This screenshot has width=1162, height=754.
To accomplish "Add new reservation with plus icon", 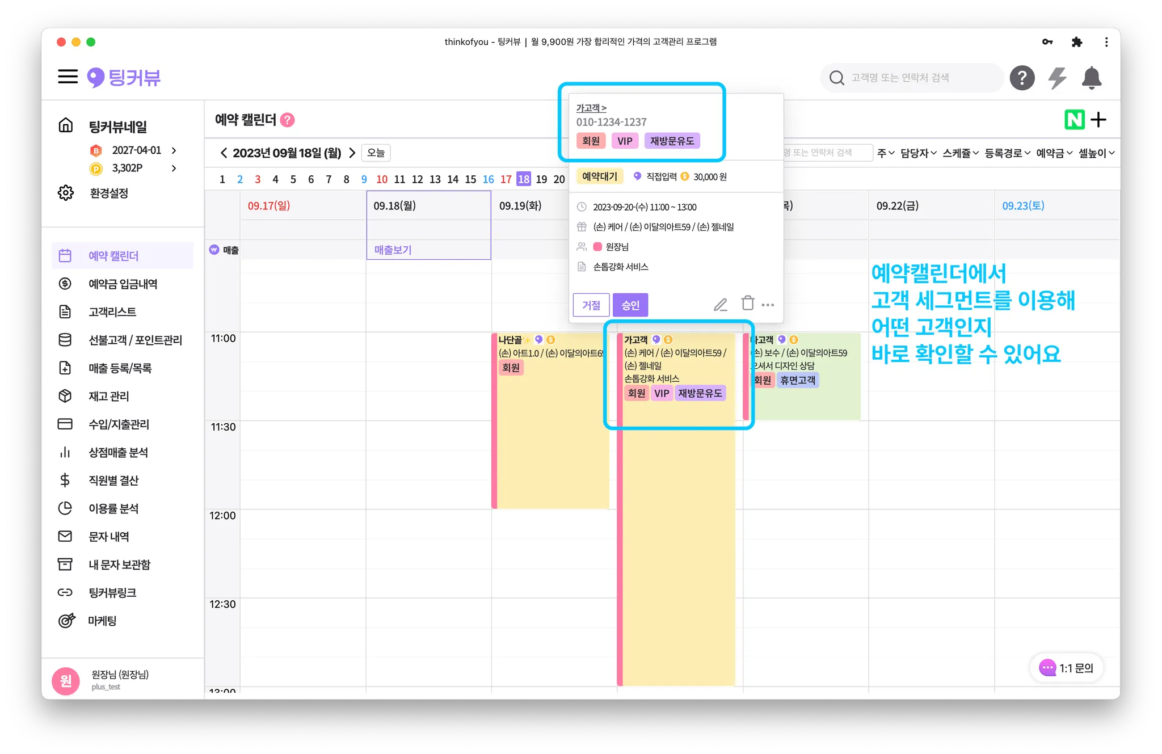I will click(1099, 120).
